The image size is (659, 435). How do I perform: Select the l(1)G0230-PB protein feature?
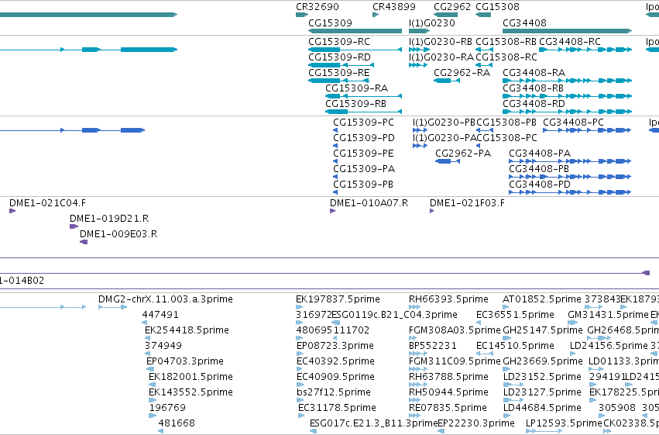420,130
